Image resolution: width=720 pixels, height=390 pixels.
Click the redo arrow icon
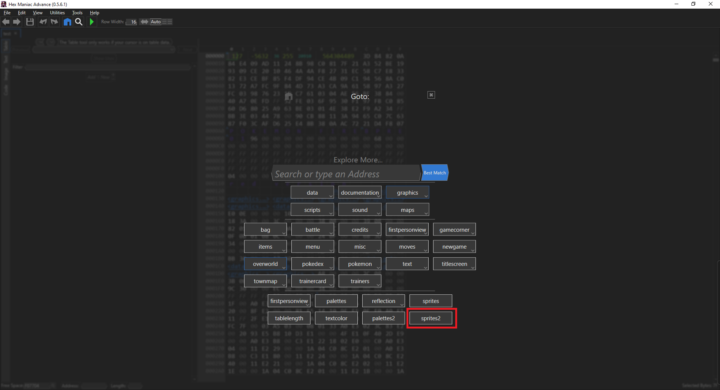pyautogui.click(x=54, y=22)
